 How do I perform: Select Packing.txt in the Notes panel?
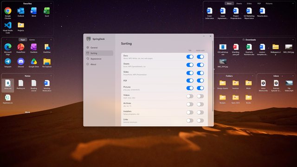[21, 84]
